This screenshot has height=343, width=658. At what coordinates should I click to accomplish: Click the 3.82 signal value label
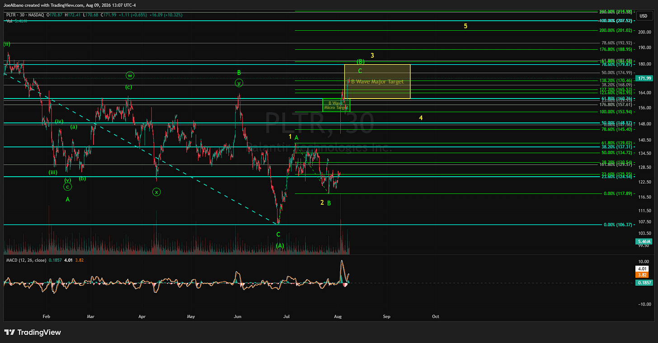click(x=643, y=274)
